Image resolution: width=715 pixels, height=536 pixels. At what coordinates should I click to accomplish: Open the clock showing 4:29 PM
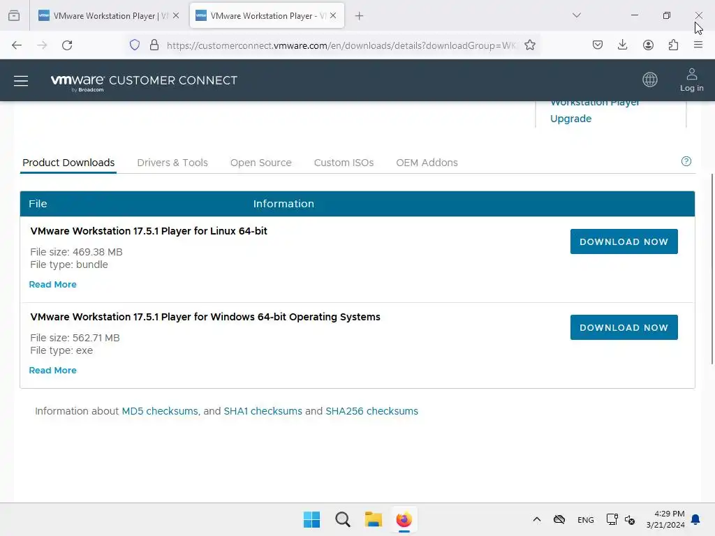[x=665, y=519]
